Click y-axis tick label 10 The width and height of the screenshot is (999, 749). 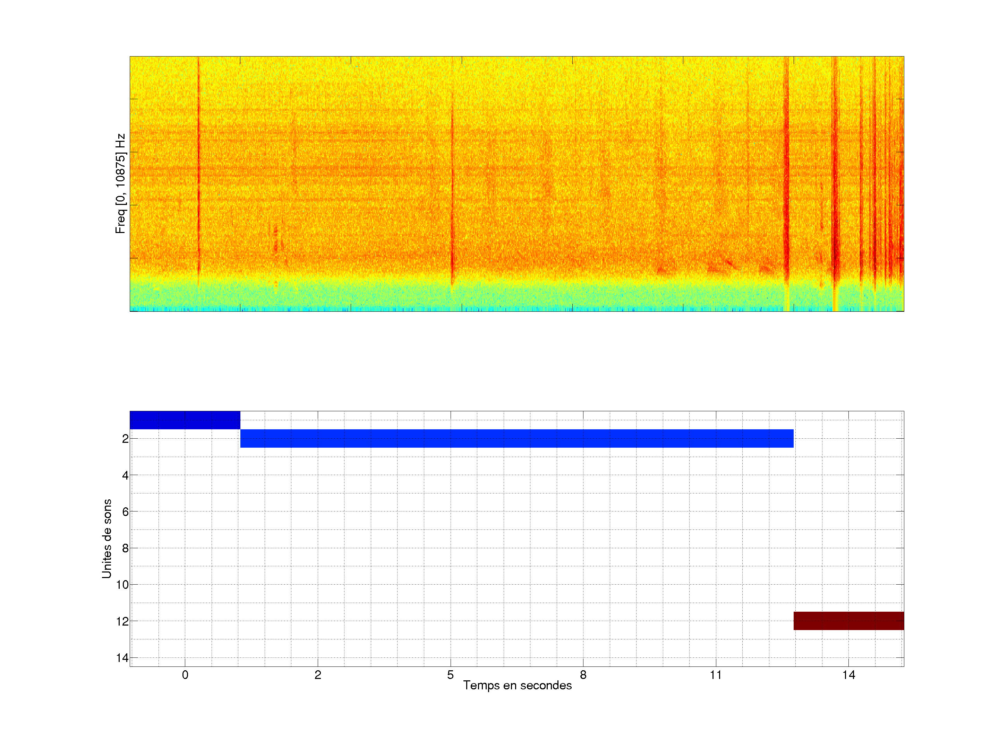tap(122, 585)
